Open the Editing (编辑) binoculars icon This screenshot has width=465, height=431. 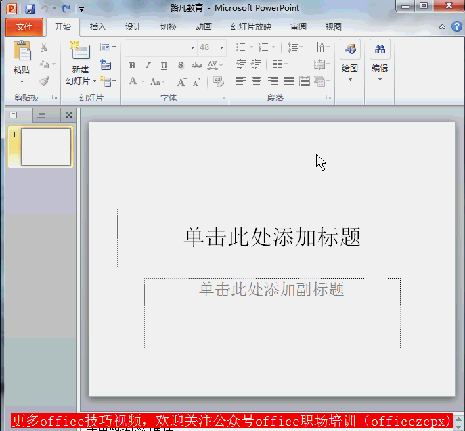tap(380, 50)
